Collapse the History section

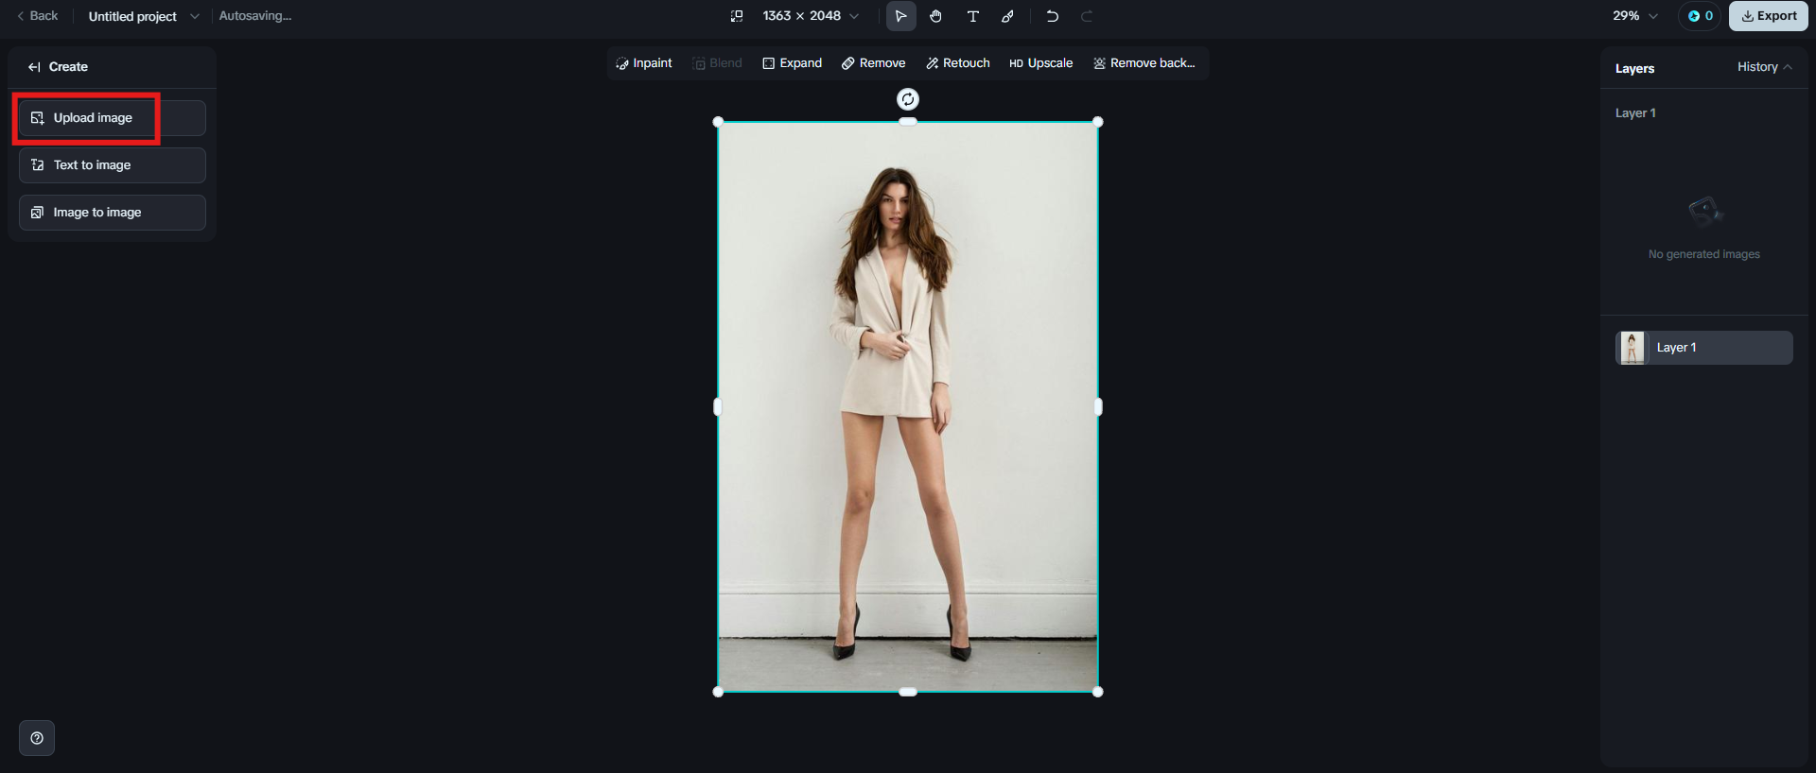[1765, 67]
